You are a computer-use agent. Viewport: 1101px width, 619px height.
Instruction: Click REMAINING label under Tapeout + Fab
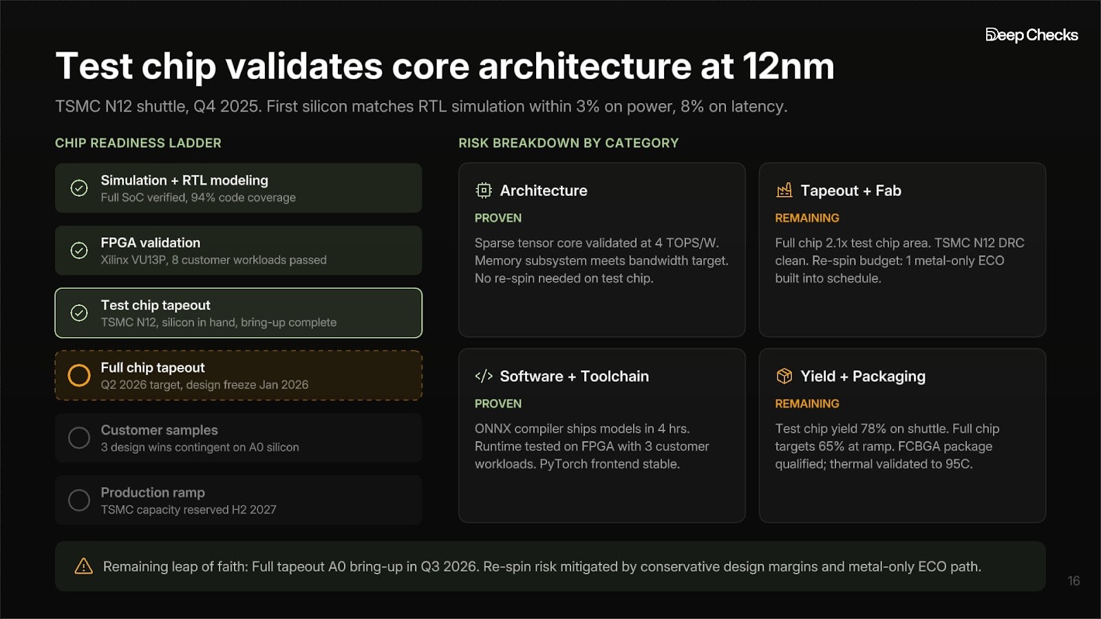tap(807, 218)
